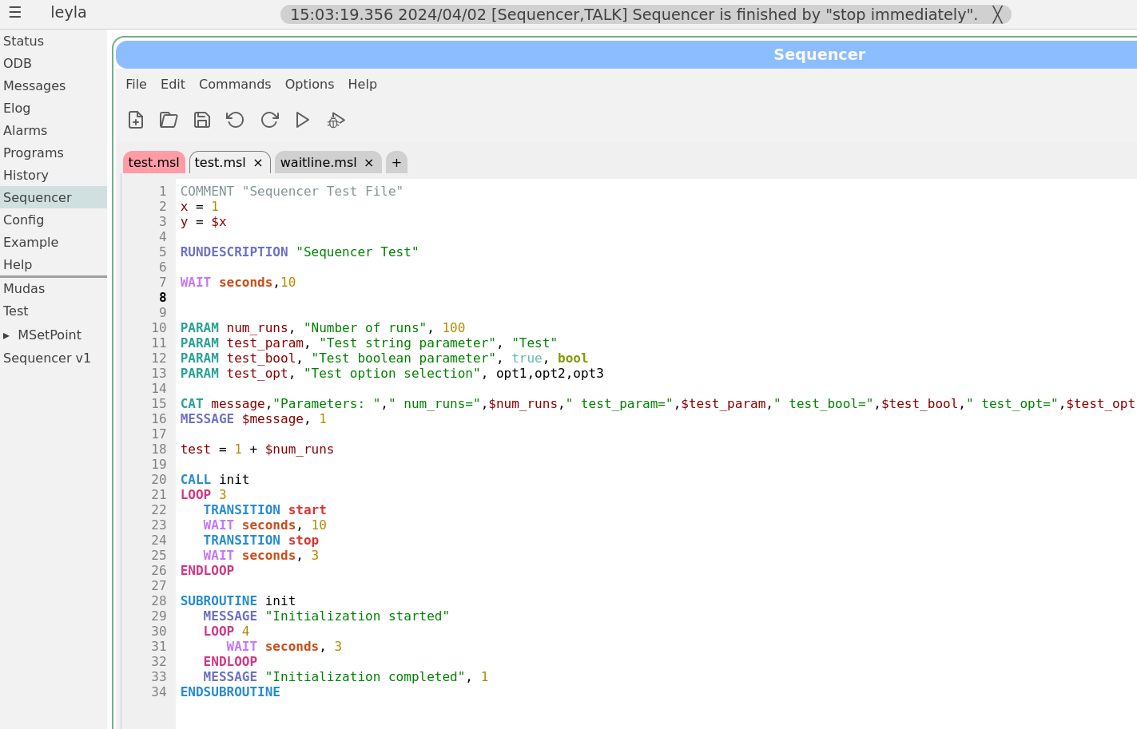This screenshot has width=1137, height=729.
Task: Select the red test.msl tab
Action: pos(153,163)
